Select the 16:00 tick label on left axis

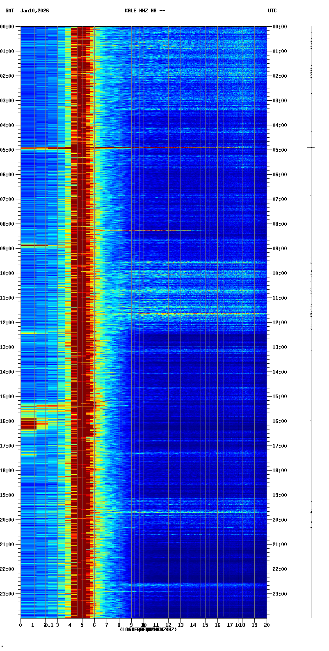point(7,421)
